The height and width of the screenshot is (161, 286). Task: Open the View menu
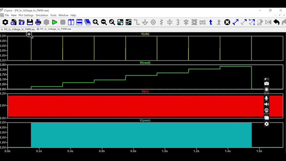14,15
